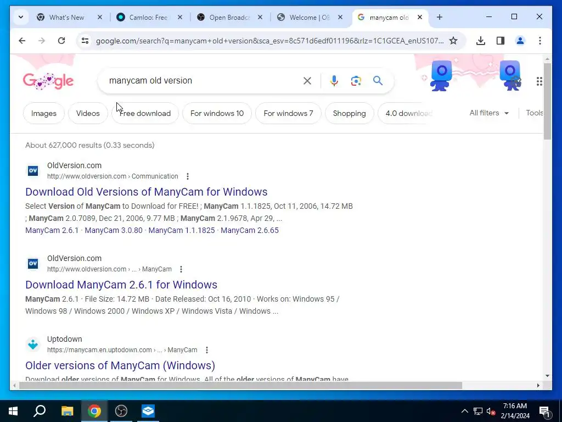
Task: Open the muted volume tray icon
Action: pos(491,411)
